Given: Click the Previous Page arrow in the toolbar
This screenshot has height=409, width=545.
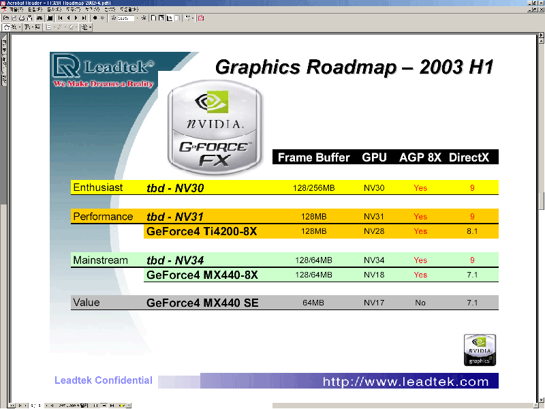Looking at the screenshot, I should 68,18.
